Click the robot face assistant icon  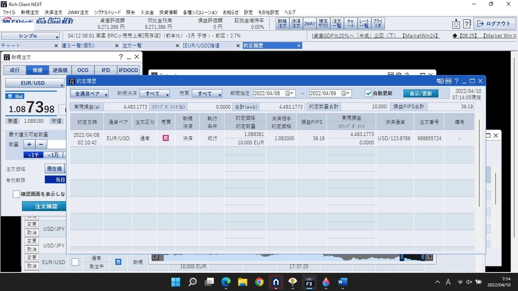(456, 24)
